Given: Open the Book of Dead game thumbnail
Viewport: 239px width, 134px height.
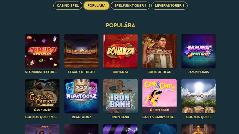Looking at the screenshot, I should click(160, 51).
